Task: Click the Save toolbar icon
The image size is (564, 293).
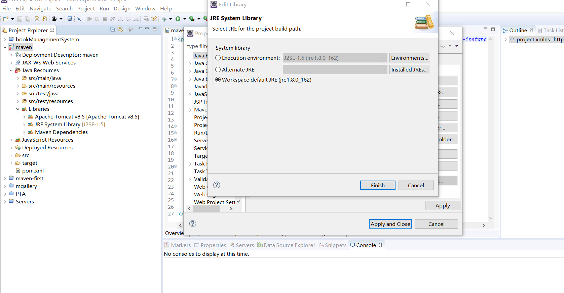Action: [20, 19]
